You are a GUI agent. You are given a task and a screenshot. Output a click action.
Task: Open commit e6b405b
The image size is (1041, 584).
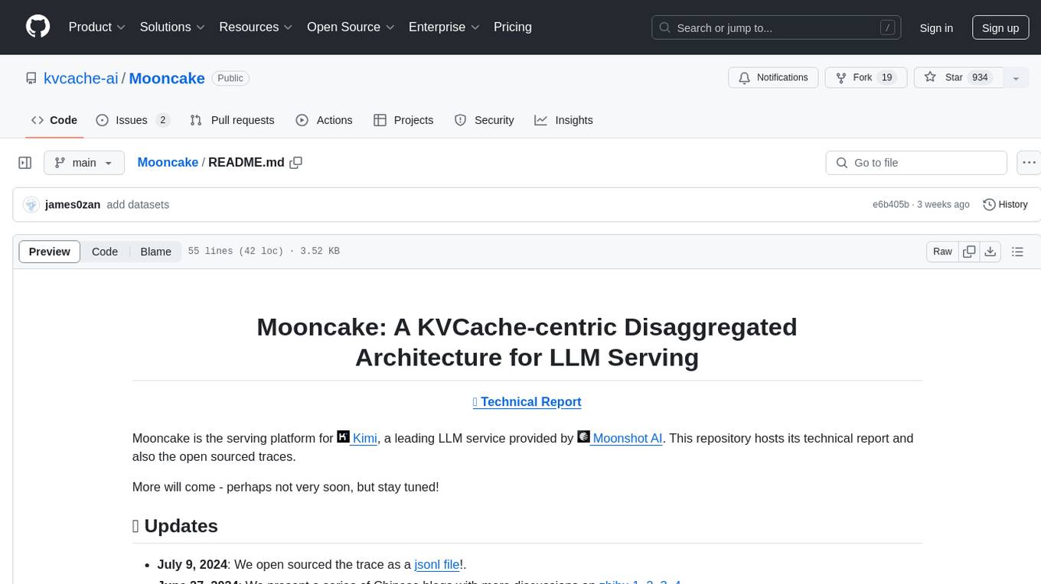(891, 205)
